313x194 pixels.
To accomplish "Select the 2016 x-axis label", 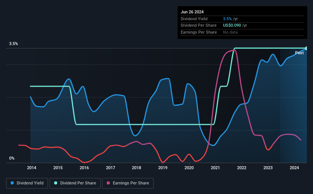I will point(84,168).
